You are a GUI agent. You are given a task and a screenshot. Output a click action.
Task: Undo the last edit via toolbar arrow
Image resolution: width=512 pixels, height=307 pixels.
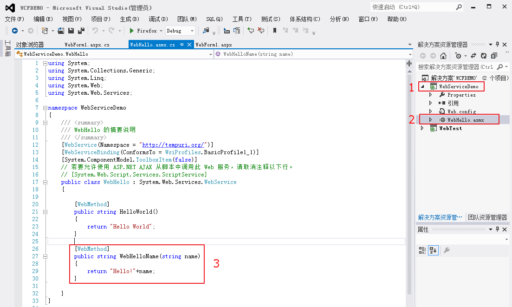(x=95, y=31)
